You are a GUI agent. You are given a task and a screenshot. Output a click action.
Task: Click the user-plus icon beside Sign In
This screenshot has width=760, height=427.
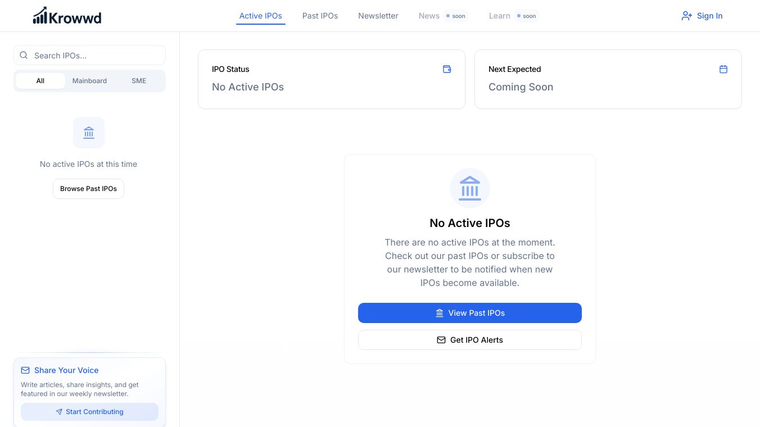[686, 16]
